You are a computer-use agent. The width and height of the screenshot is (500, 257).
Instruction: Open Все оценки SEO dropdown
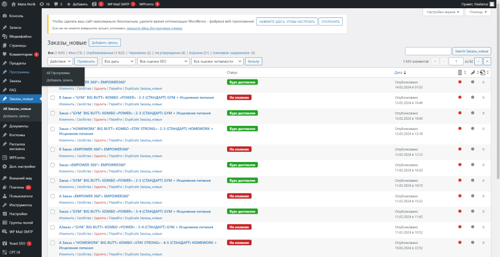(x=163, y=62)
